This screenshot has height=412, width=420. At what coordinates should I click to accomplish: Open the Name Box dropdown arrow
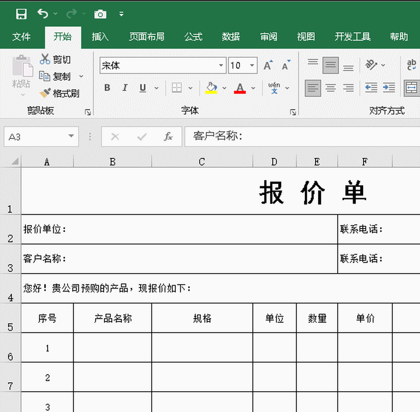(71, 136)
